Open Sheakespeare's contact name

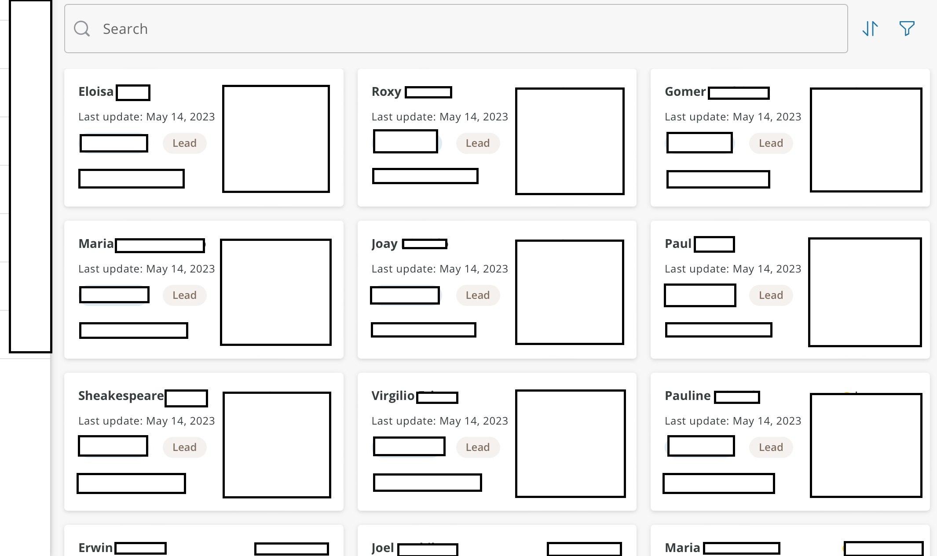tap(121, 396)
